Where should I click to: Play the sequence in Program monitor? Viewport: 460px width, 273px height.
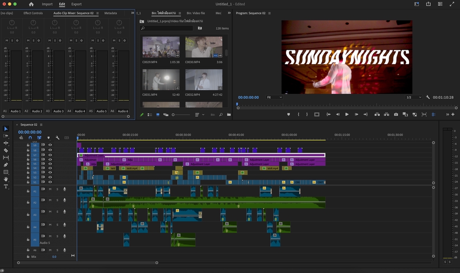point(347,114)
